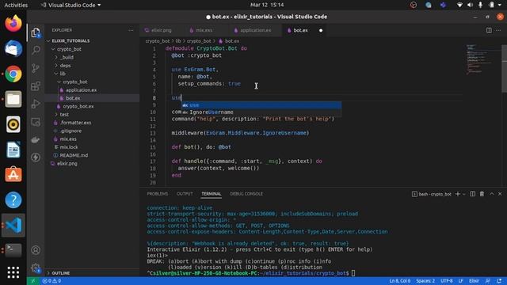Change indentation via Spaces: 2
Image resolution: width=507 pixels, height=285 pixels.
point(425,281)
